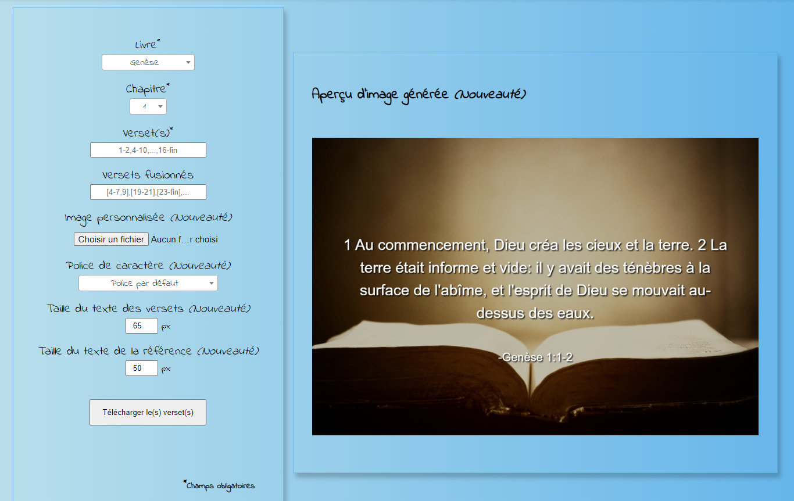
Task: Select the verse text size field showing 65
Action: [x=141, y=325]
